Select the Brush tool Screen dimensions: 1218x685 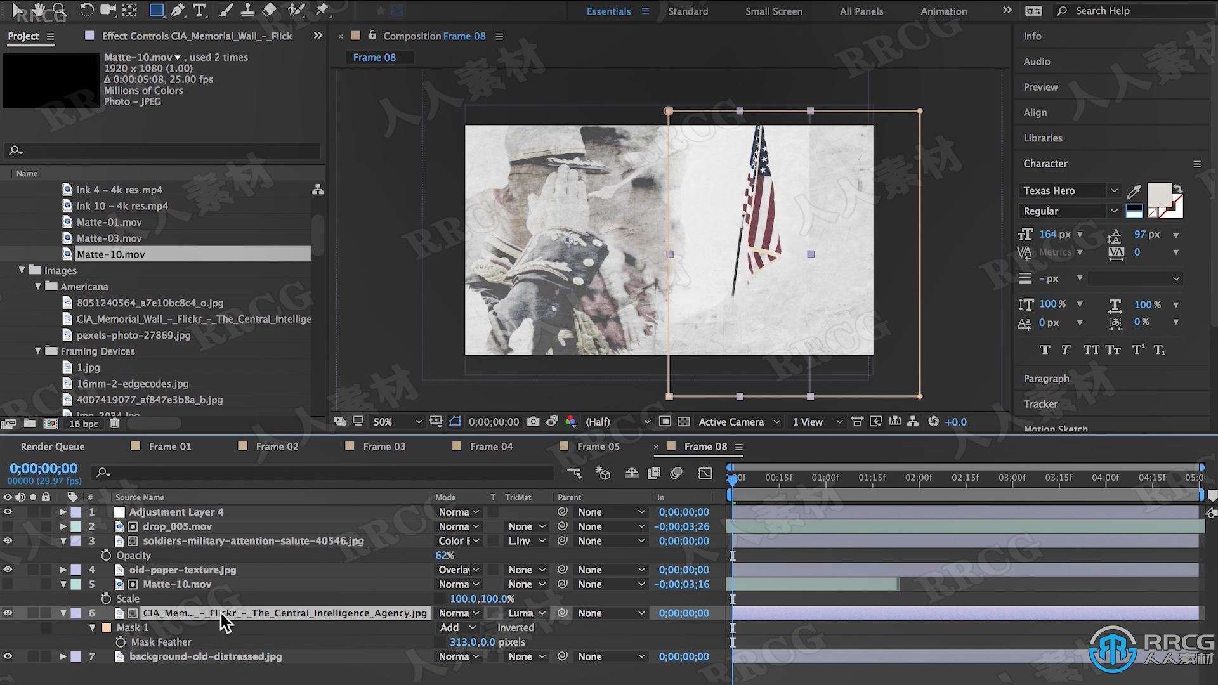click(226, 10)
